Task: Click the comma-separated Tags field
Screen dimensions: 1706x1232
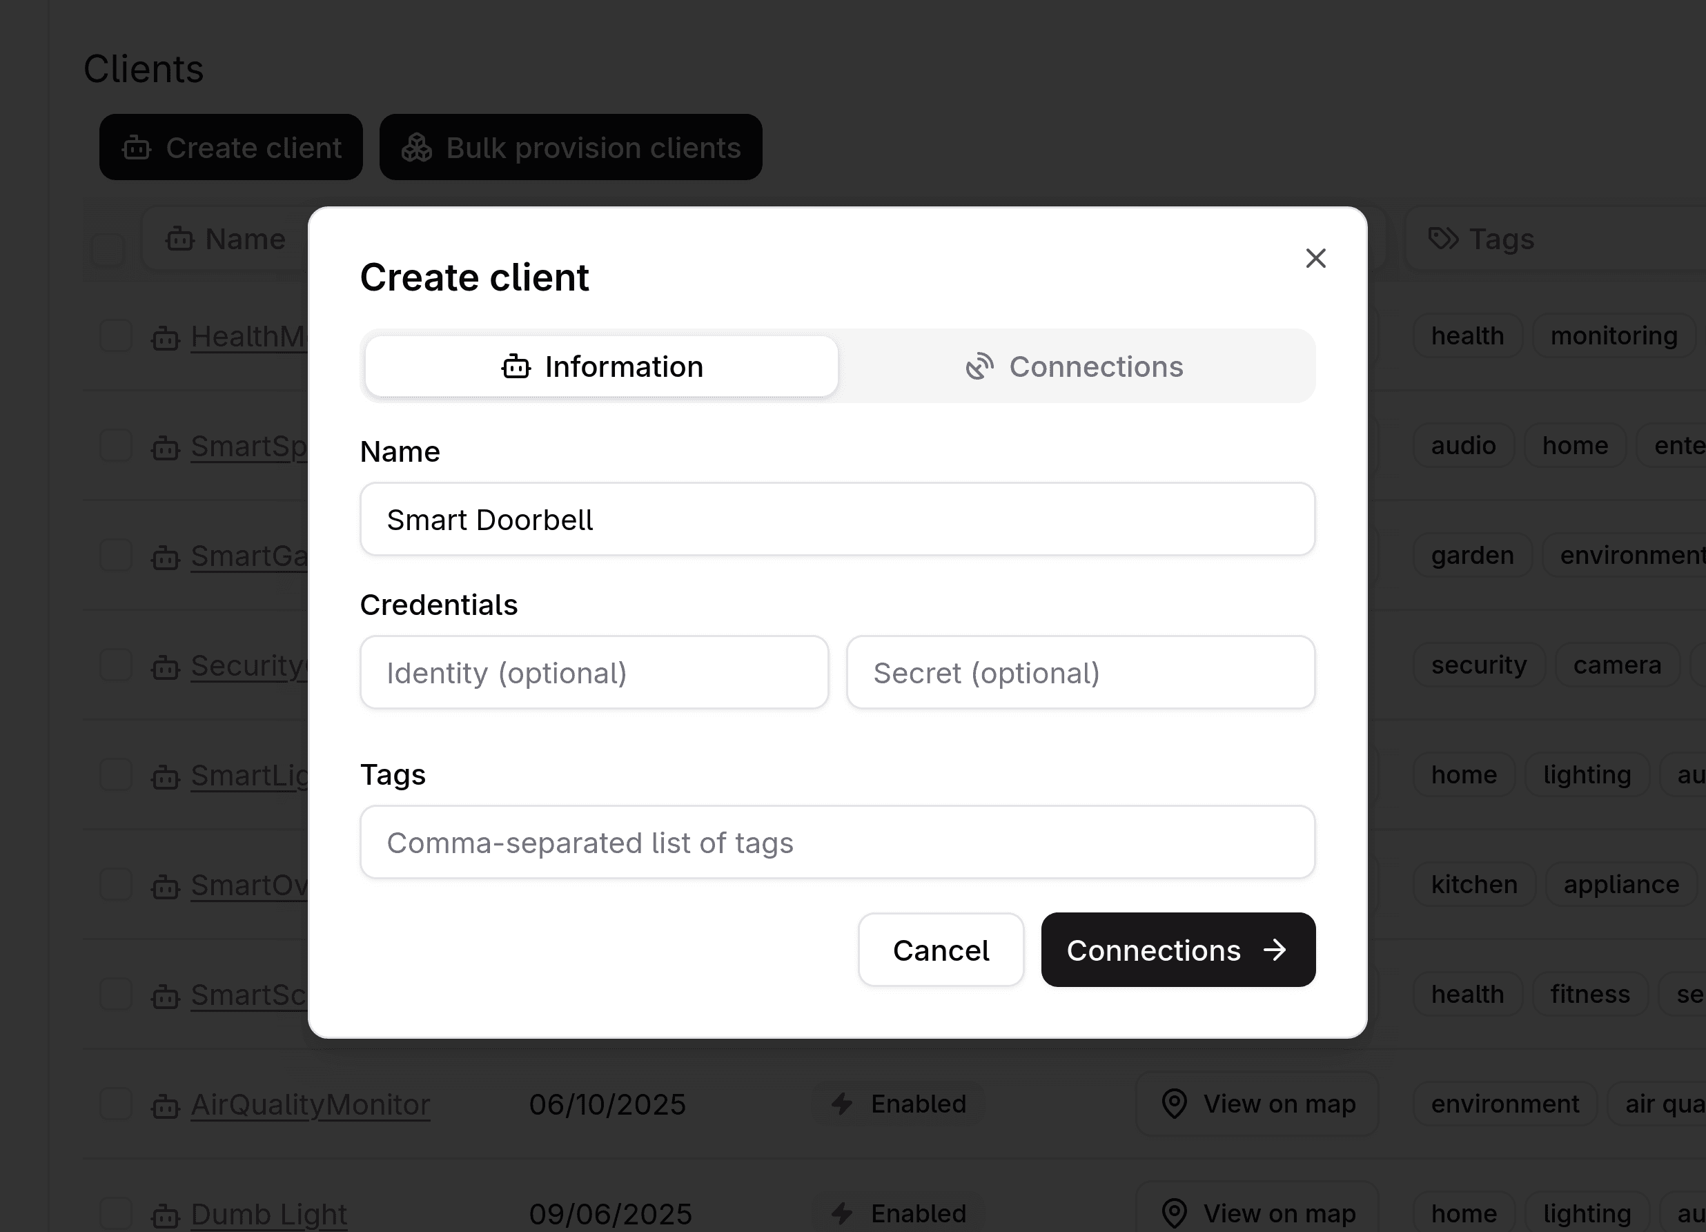Action: pyautogui.click(x=836, y=843)
